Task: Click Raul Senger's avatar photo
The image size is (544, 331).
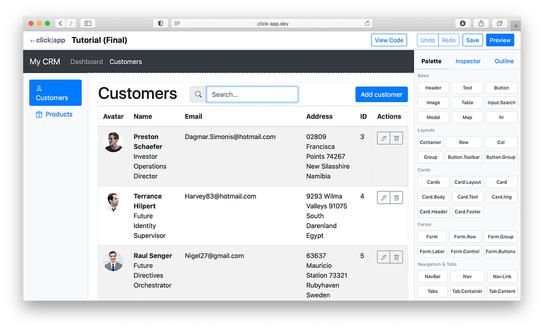Action: [x=113, y=261]
